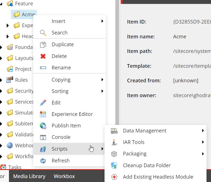Viewport: 211px width, 182px height.
Task: Select Data Management in Scripts submenu
Action: 156,131
